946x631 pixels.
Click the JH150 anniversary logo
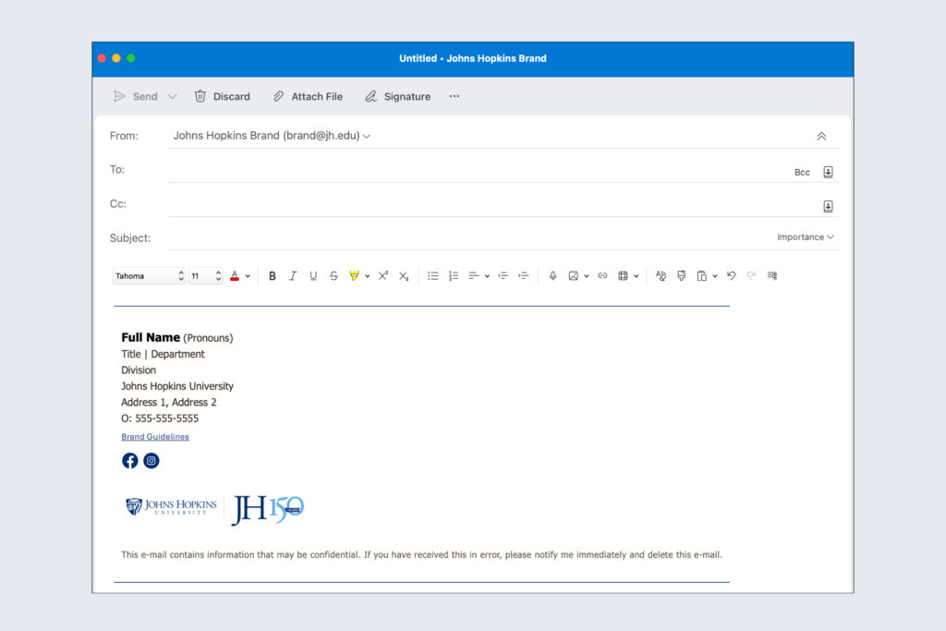pos(268,510)
